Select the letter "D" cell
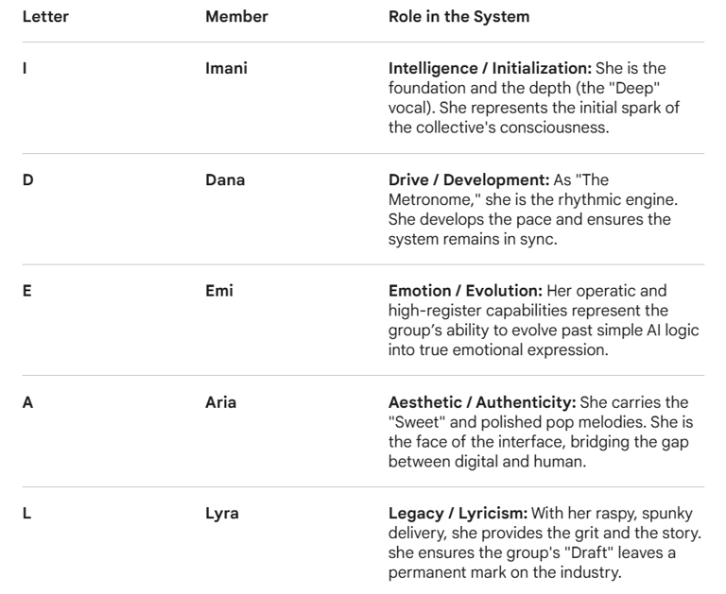The image size is (726, 594). point(28,179)
